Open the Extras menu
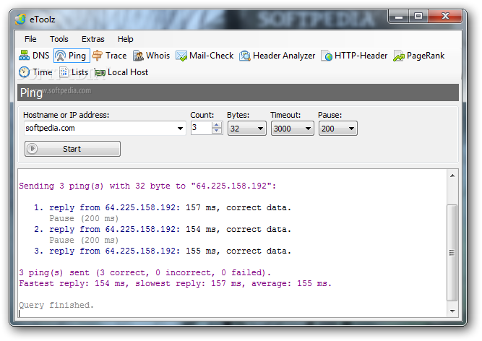This screenshot has width=482, height=341. pos(92,39)
